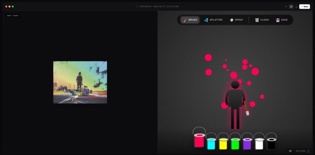This screenshot has width=315, height=155.
Task: Select the Brush tool
Action: (190, 20)
